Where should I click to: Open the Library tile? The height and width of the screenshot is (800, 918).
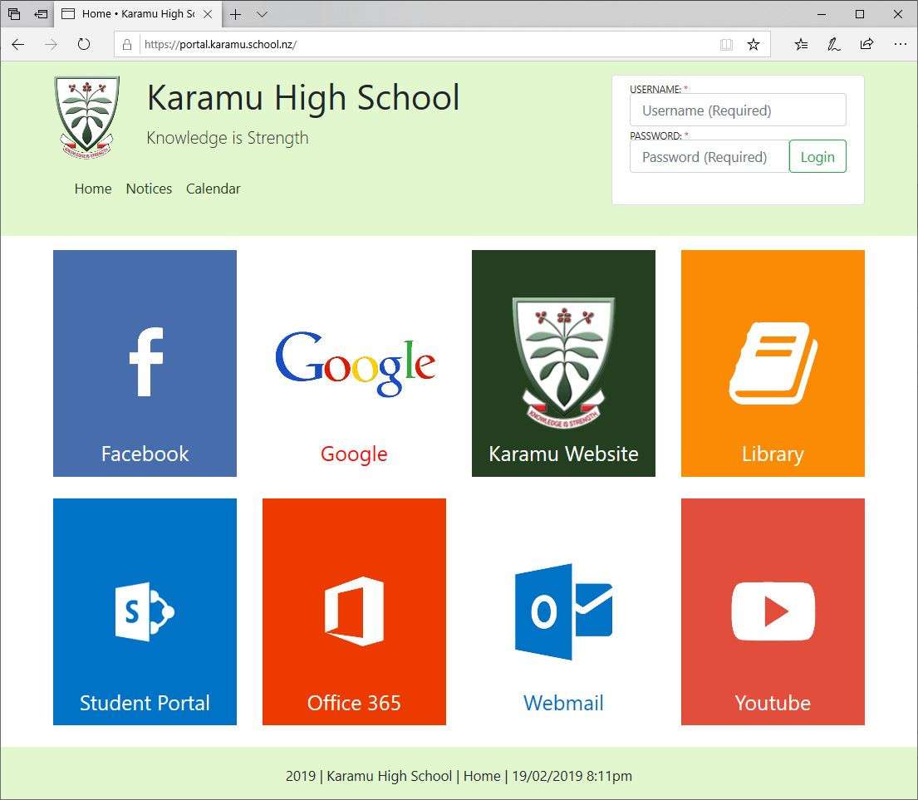(773, 363)
